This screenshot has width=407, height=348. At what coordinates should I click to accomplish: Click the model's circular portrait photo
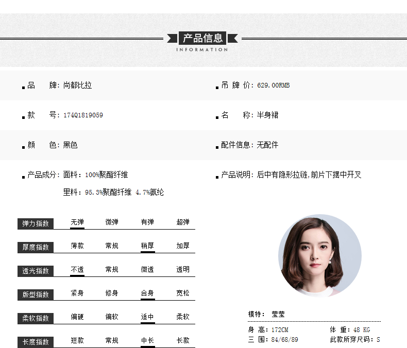(319, 256)
